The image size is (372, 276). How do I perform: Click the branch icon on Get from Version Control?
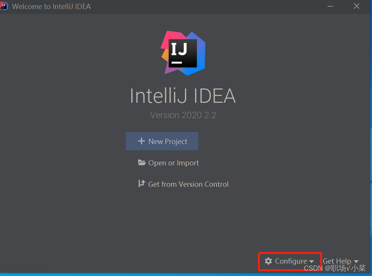(141, 183)
